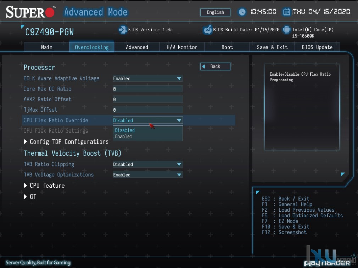358x268 pixels.
Task: Switch to the Main tab
Action: [x=46, y=47]
